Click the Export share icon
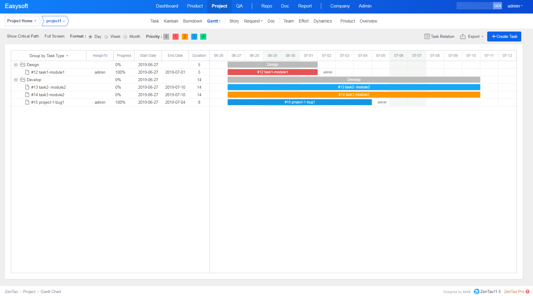The height and width of the screenshot is (296, 533). click(463, 36)
